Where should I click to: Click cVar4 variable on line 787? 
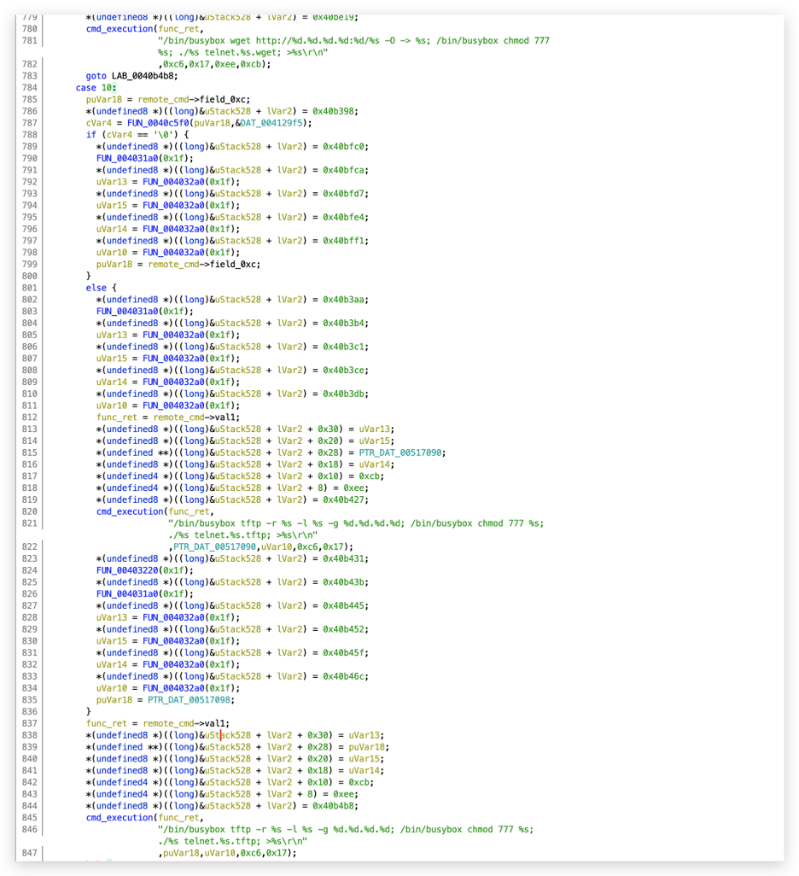click(x=99, y=123)
